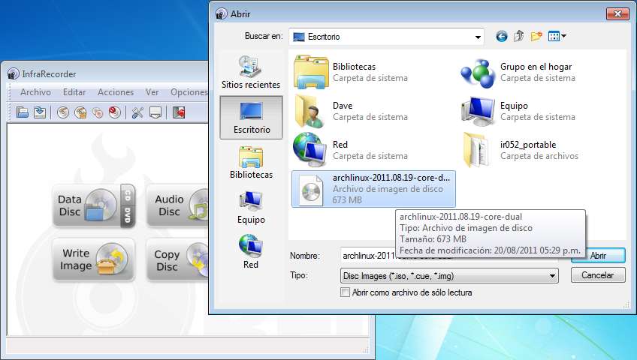The width and height of the screenshot is (637, 360).
Task: Go up one folder level in Abrir dialog
Action: (519, 37)
